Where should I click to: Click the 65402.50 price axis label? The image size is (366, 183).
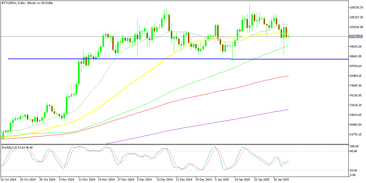coord(356,124)
